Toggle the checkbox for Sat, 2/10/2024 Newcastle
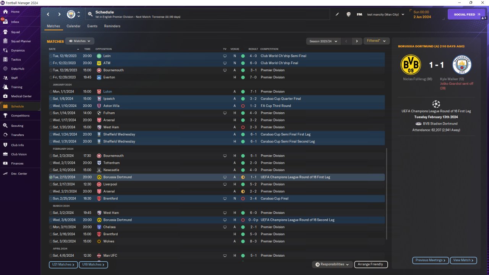 51,170
